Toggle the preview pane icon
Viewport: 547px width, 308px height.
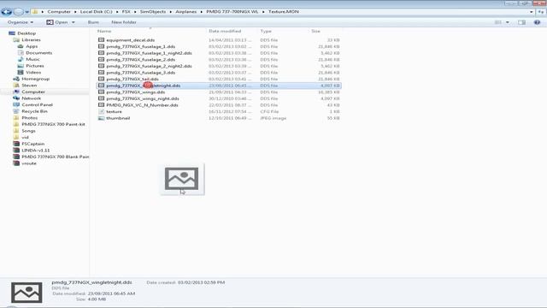coord(521,22)
